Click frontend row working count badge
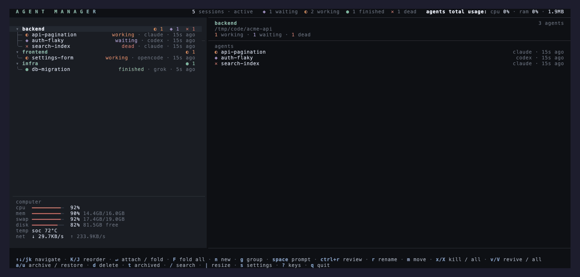Image resolution: width=580 pixels, height=277 pixels. coord(190,52)
